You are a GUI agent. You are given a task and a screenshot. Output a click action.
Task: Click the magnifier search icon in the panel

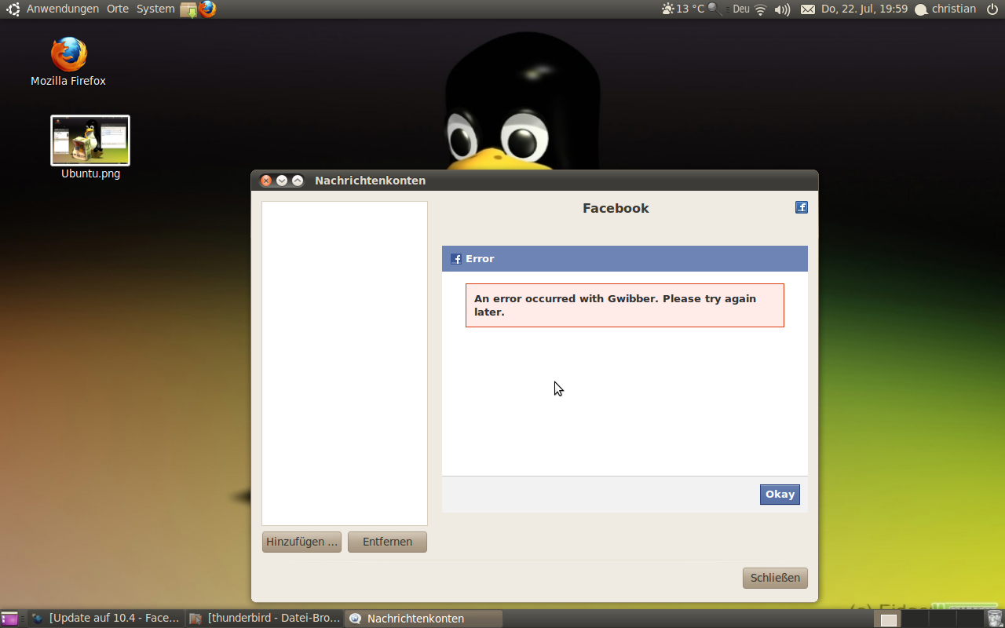tap(714, 9)
